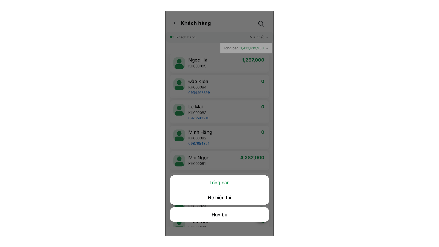
Task: Tap Lê Mai's avatar icon
Action: pyautogui.click(x=179, y=110)
